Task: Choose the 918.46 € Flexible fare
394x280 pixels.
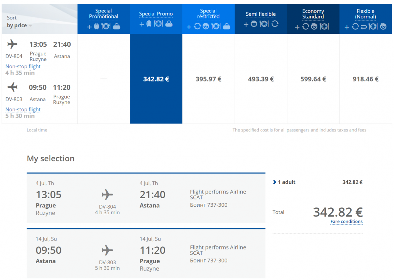Action: 365,79
